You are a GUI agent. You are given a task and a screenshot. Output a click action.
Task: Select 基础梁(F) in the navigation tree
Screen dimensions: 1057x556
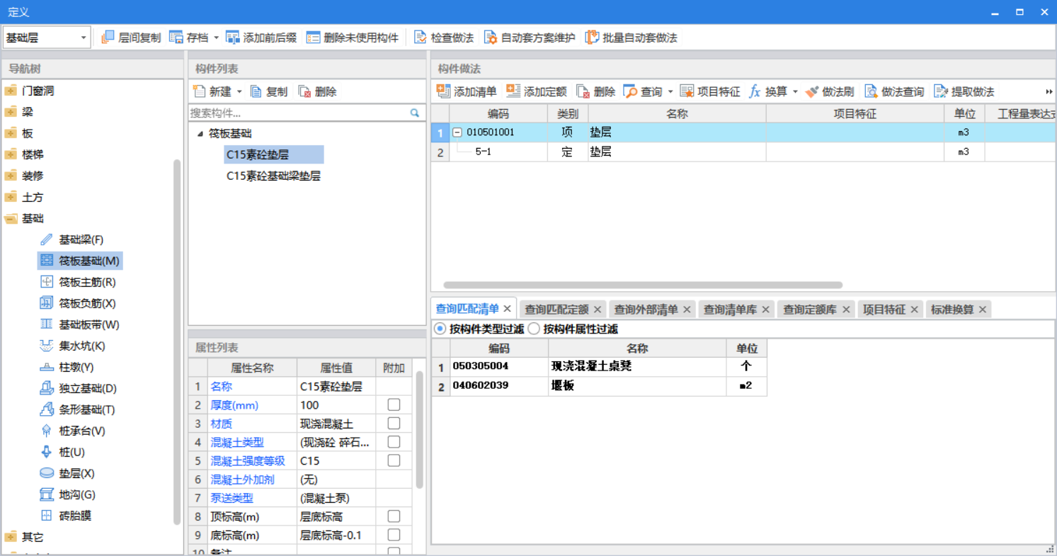coord(81,239)
